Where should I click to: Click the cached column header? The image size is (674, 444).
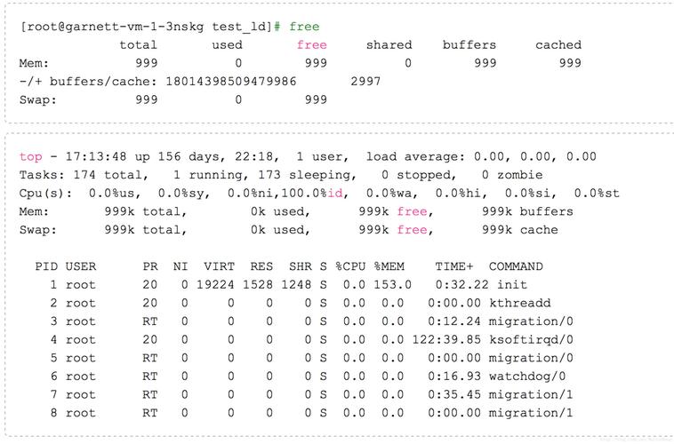(x=558, y=44)
